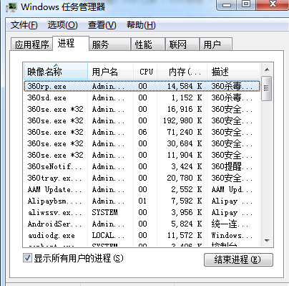Select the aliwssv.ex... process row

tap(142, 212)
